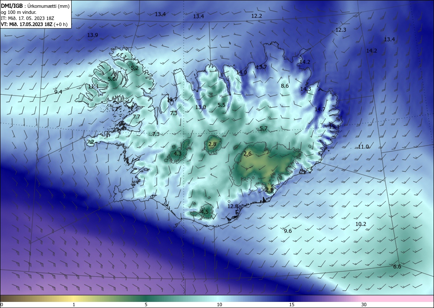Image resolution: width=434 pixels, height=308 pixels.
Task: Click the 14.3 value on the map
Action: (306, 89)
